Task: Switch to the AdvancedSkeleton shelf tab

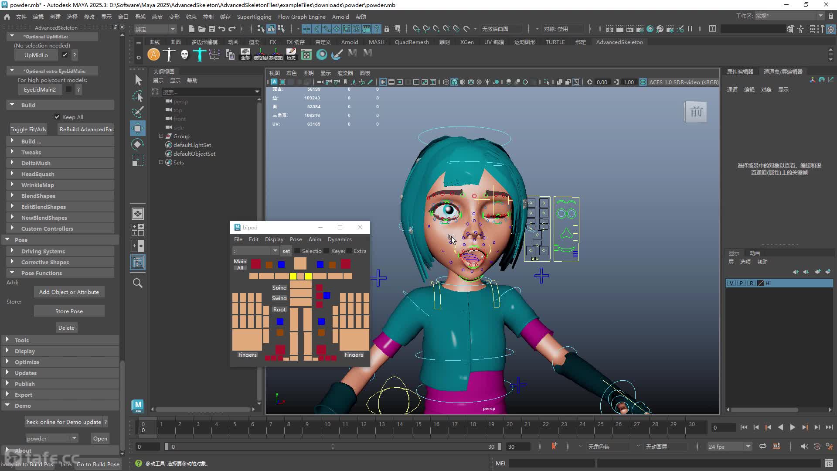Action: pyautogui.click(x=619, y=42)
